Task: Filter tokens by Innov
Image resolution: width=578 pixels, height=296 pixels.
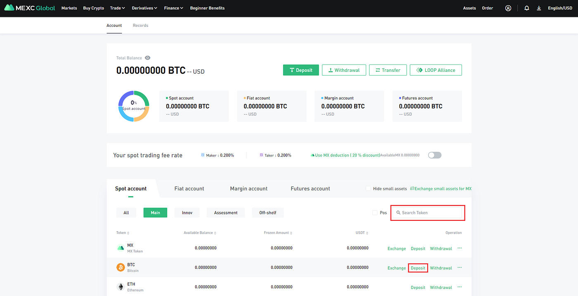Action: (187, 213)
